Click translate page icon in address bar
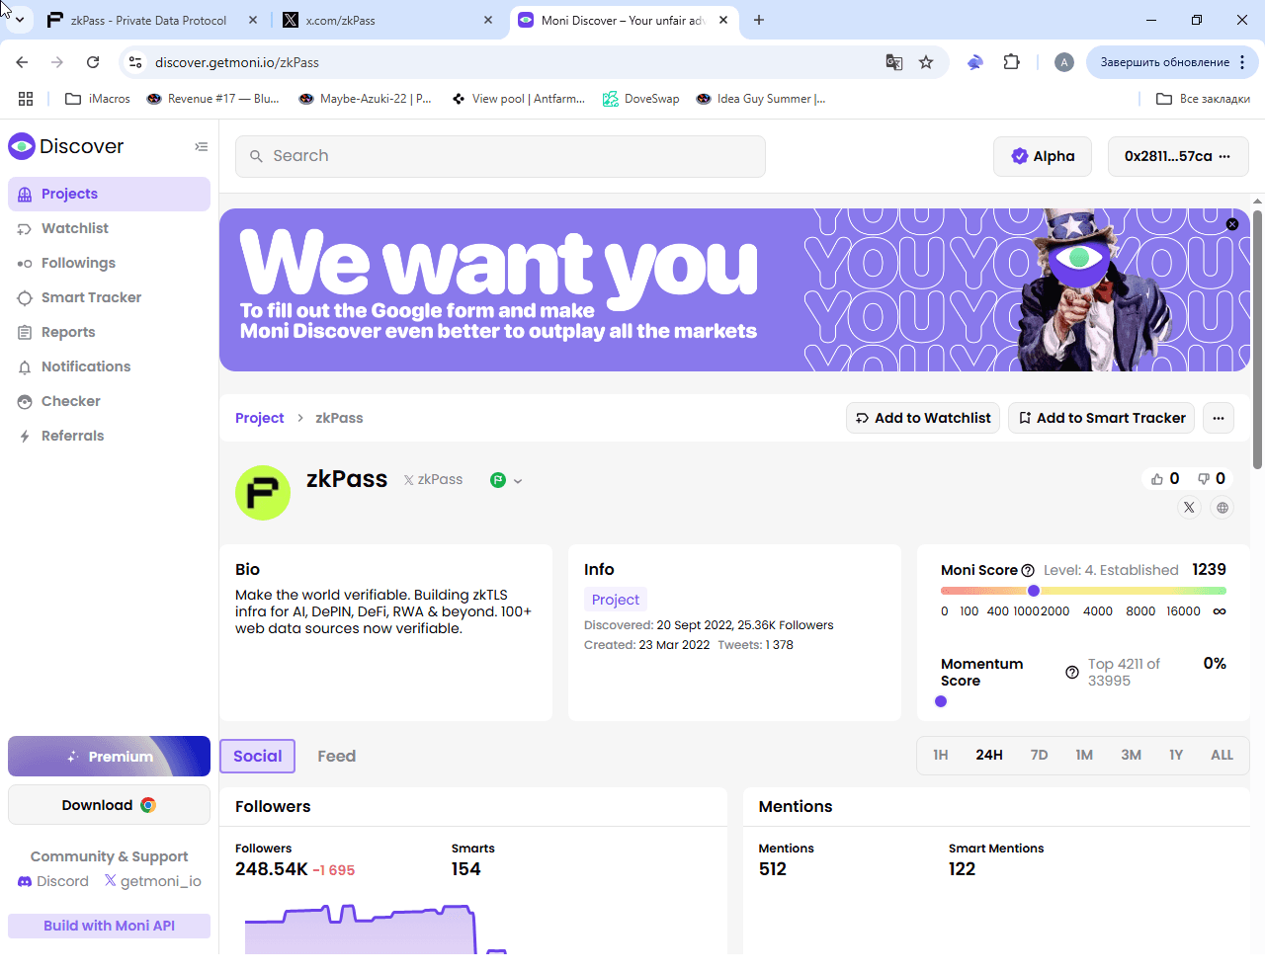The width and height of the screenshot is (1265, 972). (894, 62)
